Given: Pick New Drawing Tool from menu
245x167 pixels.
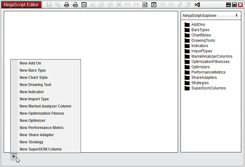Looking at the screenshot, I should [x=35, y=85].
